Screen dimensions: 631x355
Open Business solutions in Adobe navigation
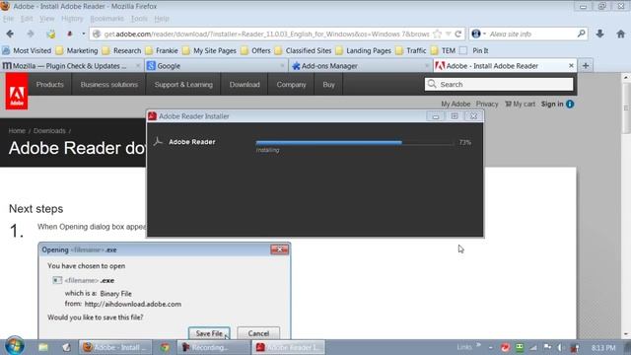pos(109,85)
